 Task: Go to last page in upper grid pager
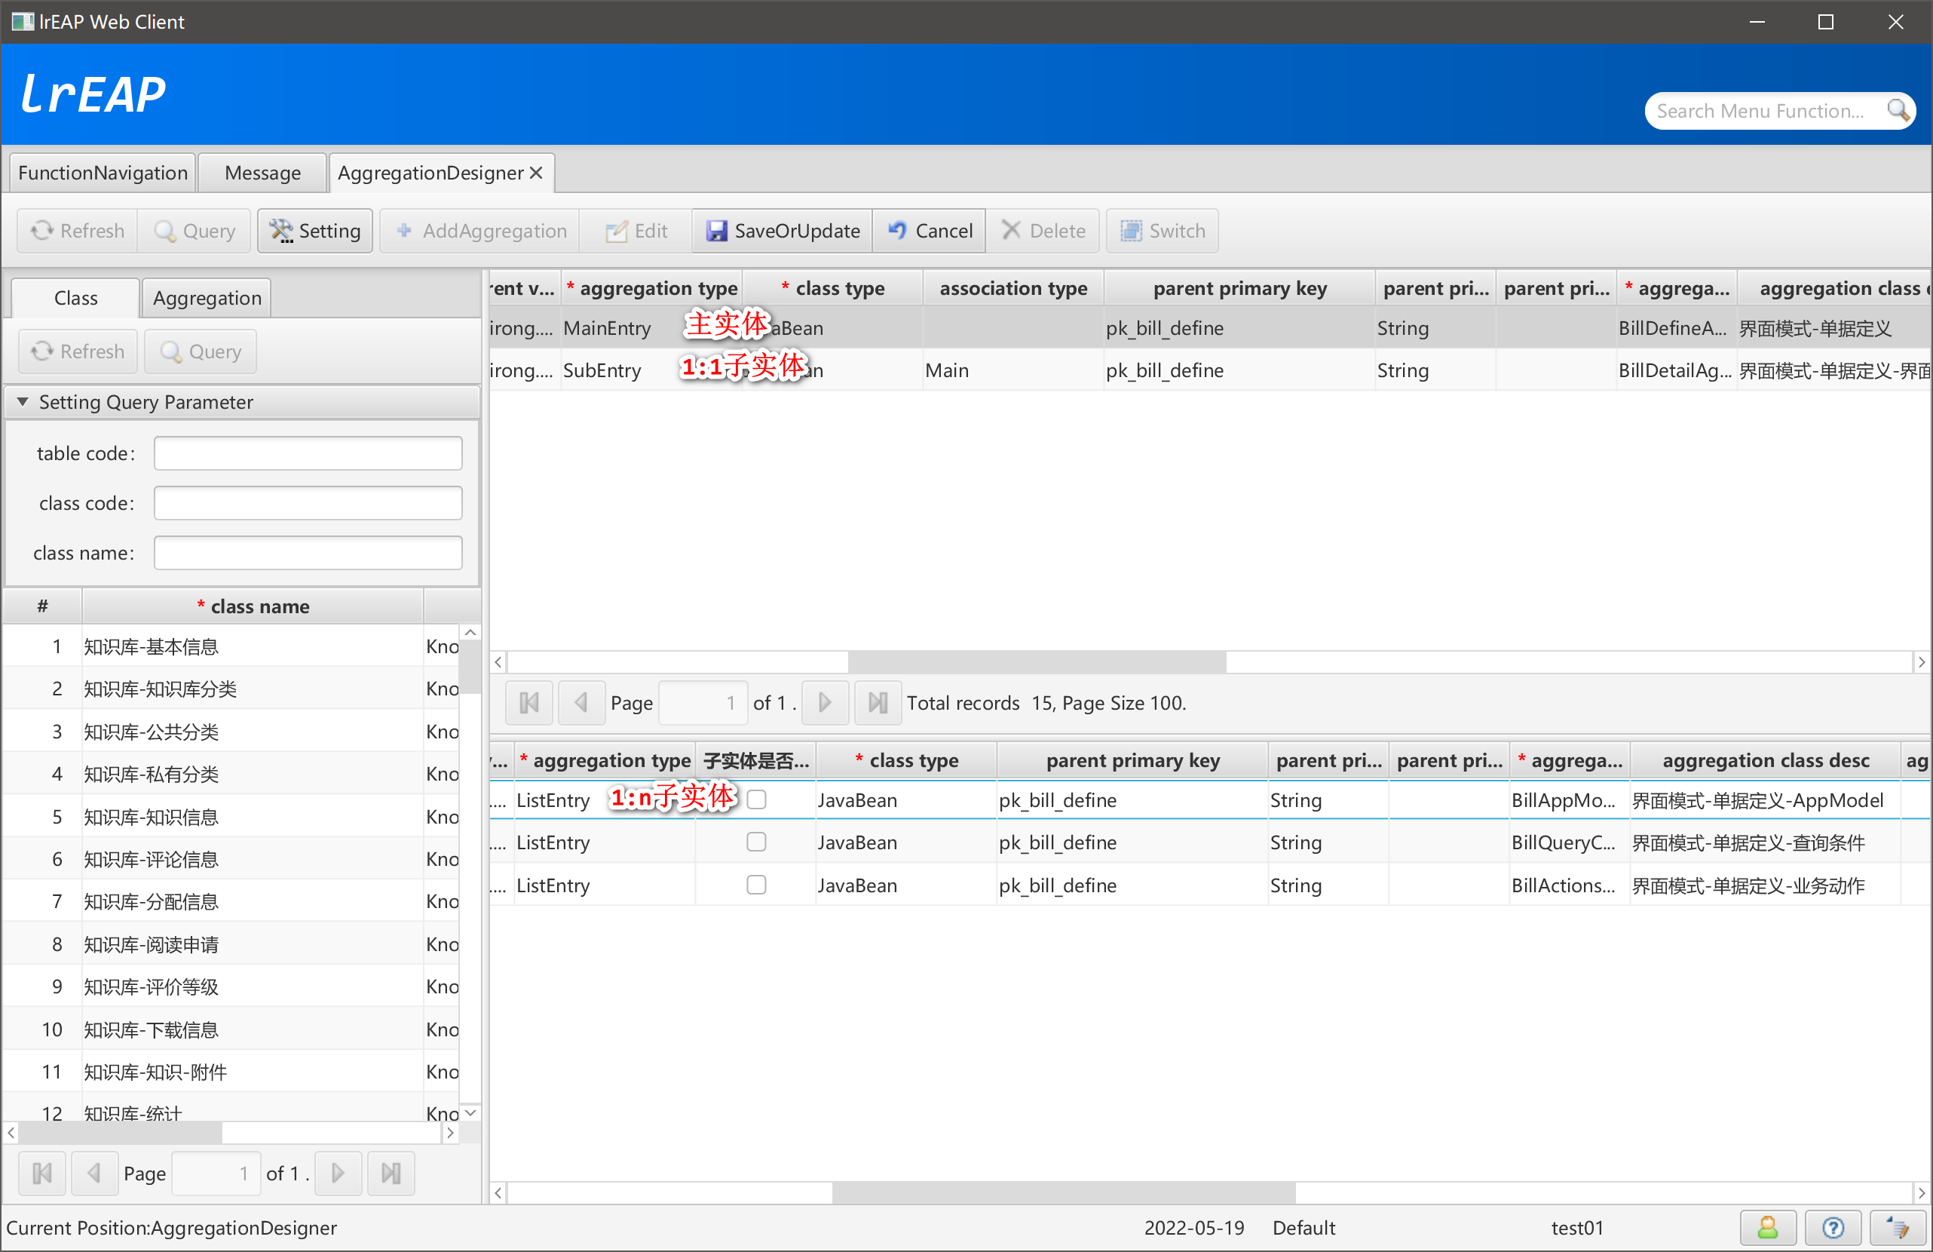pyautogui.click(x=878, y=703)
